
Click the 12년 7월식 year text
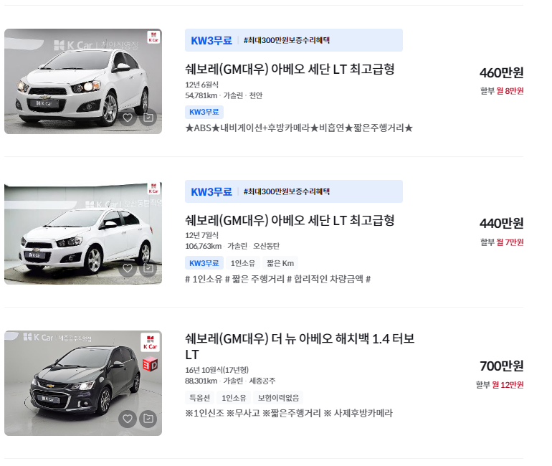201,235
